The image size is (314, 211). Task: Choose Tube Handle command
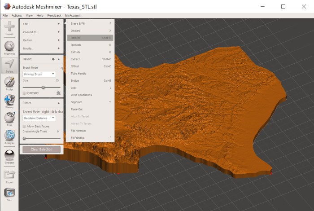pyautogui.click(x=90, y=74)
